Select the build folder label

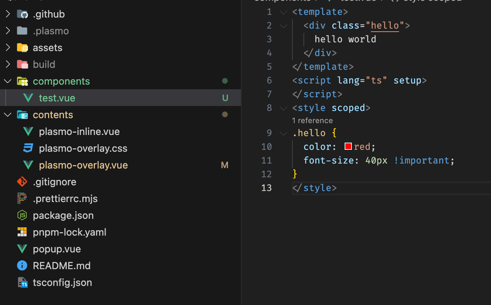coord(44,64)
